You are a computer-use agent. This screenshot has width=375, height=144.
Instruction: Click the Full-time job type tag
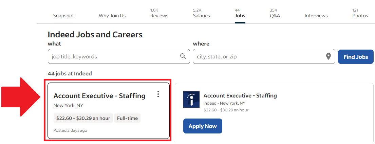(x=127, y=118)
